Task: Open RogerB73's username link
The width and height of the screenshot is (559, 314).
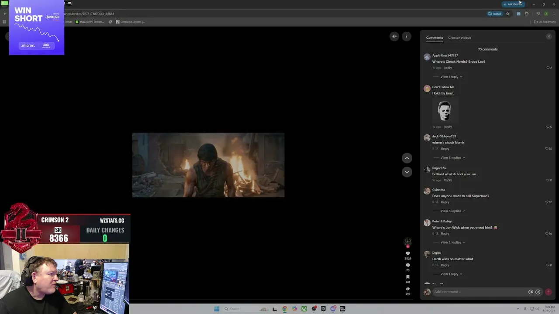Action: point(439,168)
